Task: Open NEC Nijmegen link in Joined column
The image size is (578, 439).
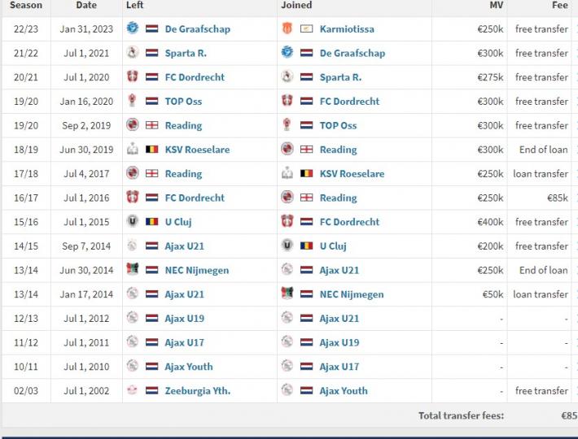Action: [352, 294]
